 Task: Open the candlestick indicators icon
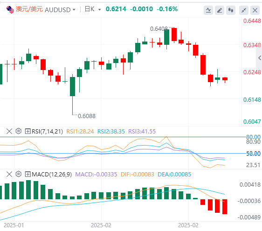pyautogui.click(x=231, y=10)
